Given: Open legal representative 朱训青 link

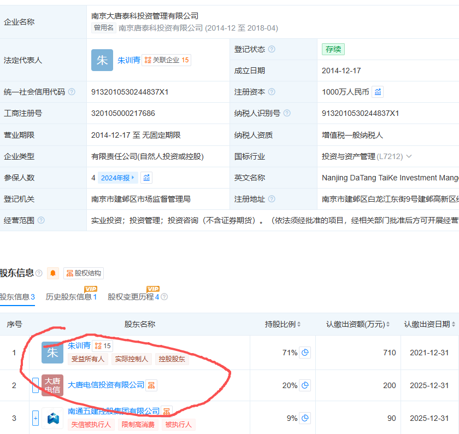Looking at the screenshot, I should [129, 60].
